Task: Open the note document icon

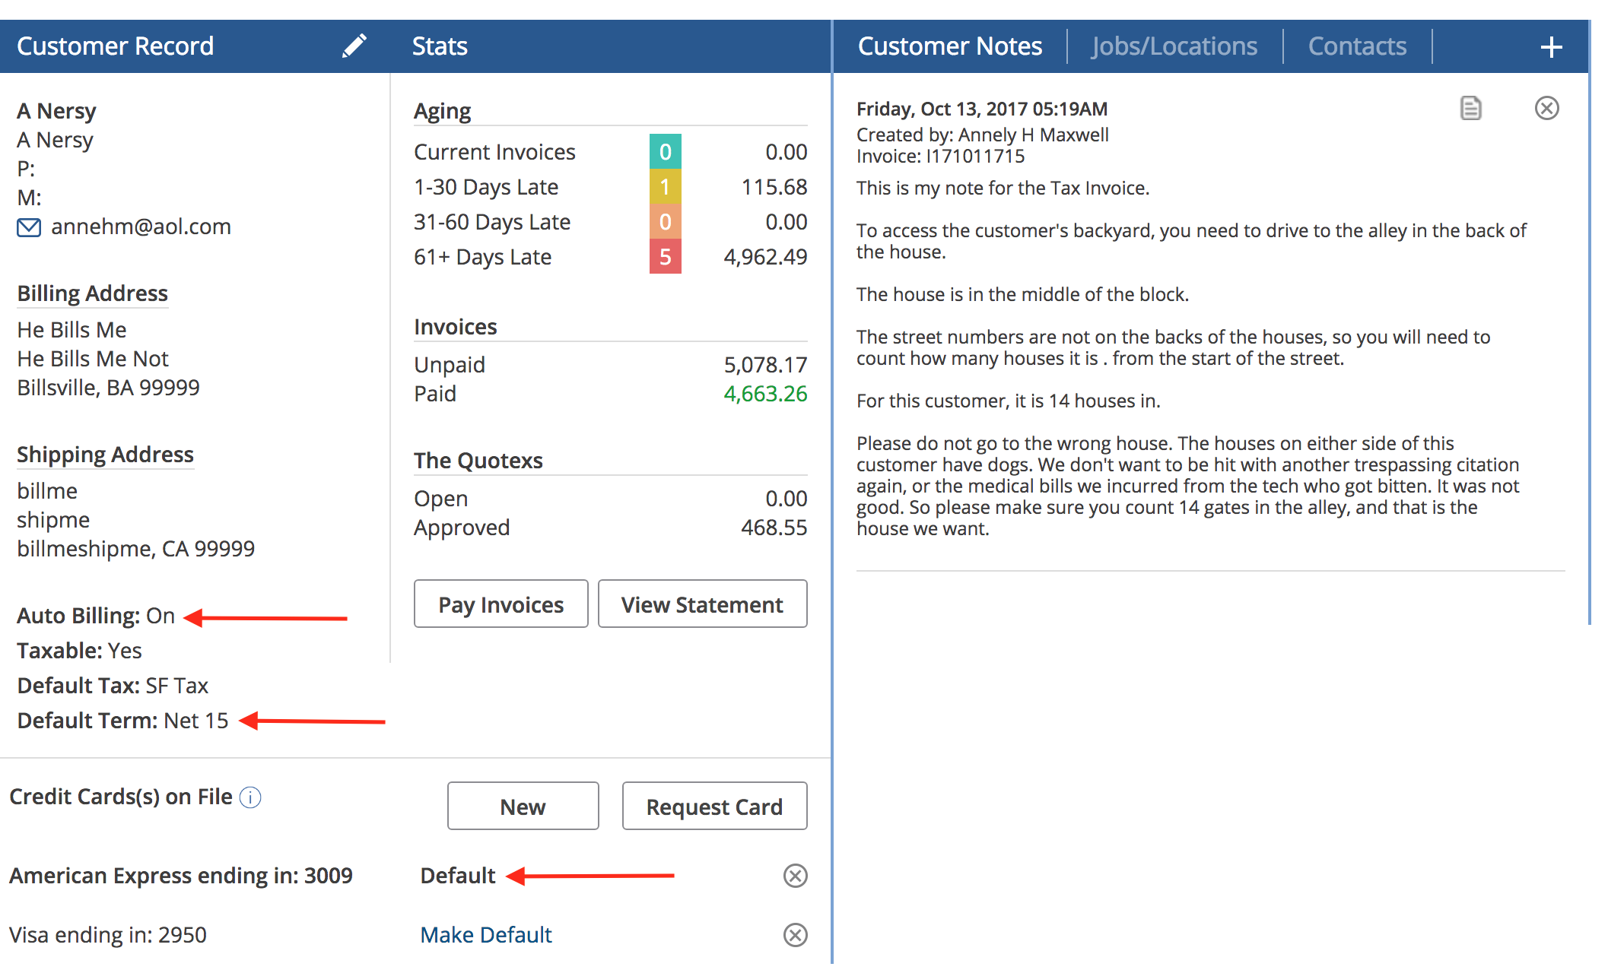Action: click(1470, 108)
